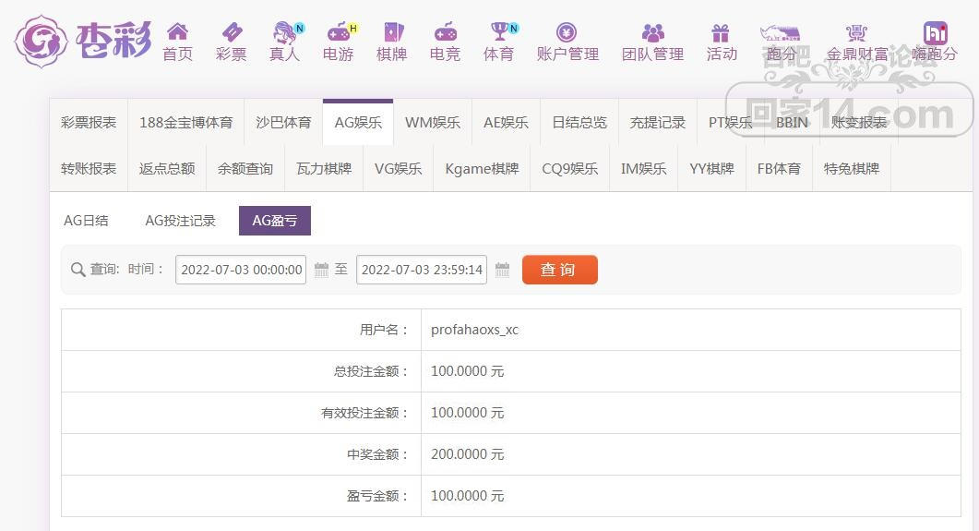Screen dimensions: 979x531
Task: Open the 电游 gamepad icon
Action: pyautogui.click(x=338, y=33)
